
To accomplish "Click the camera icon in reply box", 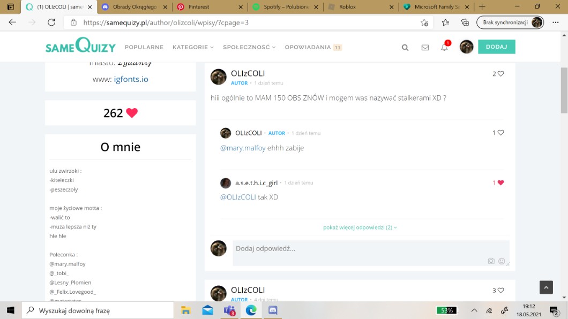I will [491, 261].
